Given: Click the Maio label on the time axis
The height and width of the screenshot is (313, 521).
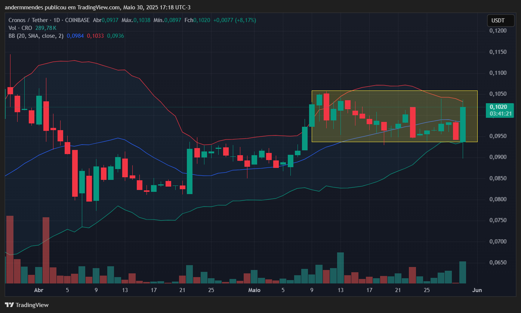Looking at the screenshot, I should tap(254, 290).
